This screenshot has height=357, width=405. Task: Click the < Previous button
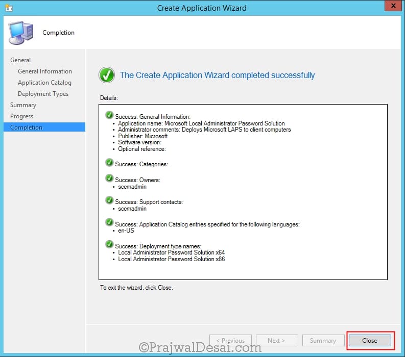tap(230, 341)
